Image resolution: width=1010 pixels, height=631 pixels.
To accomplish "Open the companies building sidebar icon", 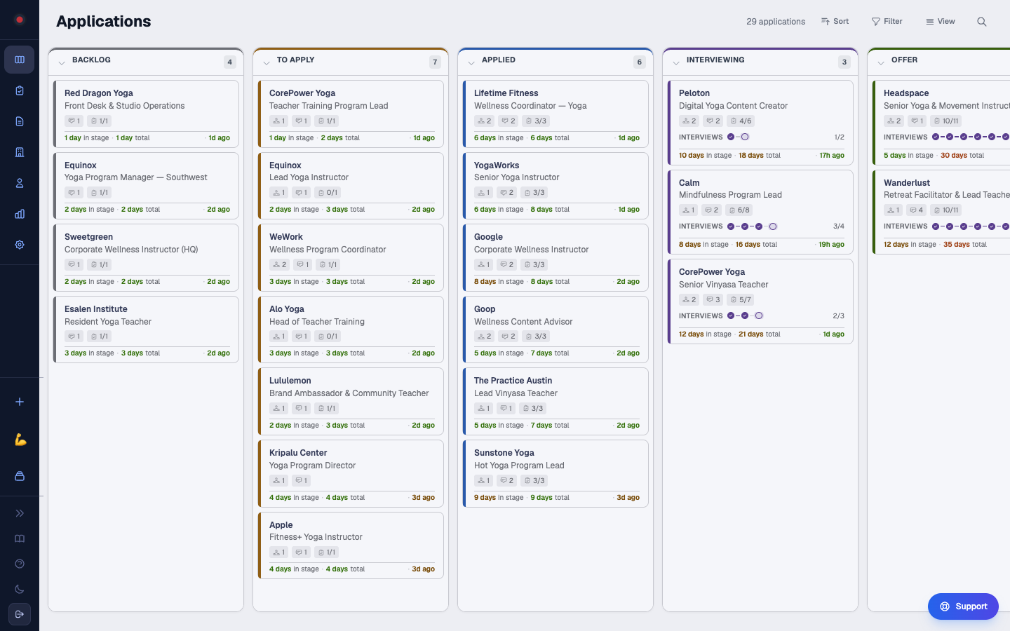I will point(20,152).
